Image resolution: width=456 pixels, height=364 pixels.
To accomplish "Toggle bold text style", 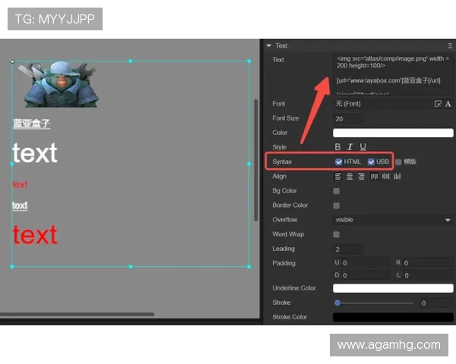I will [338, 147].
